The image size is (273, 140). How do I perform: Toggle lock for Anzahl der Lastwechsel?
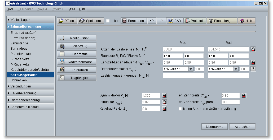[x=253, y=49]
